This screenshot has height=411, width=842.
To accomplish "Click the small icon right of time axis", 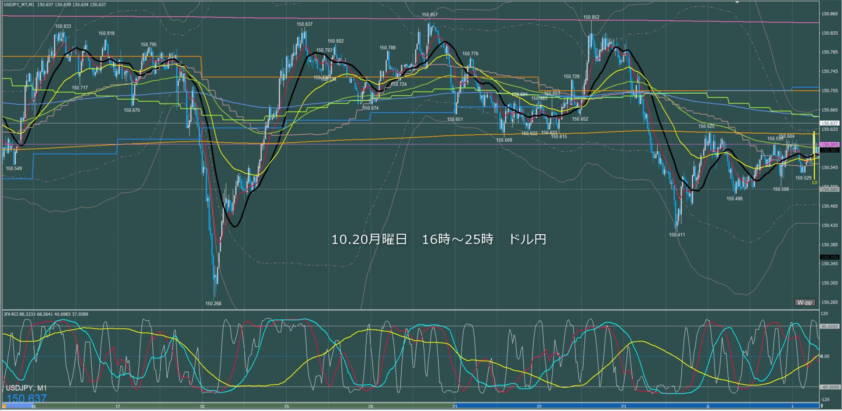I will click(x=821, y=406).
